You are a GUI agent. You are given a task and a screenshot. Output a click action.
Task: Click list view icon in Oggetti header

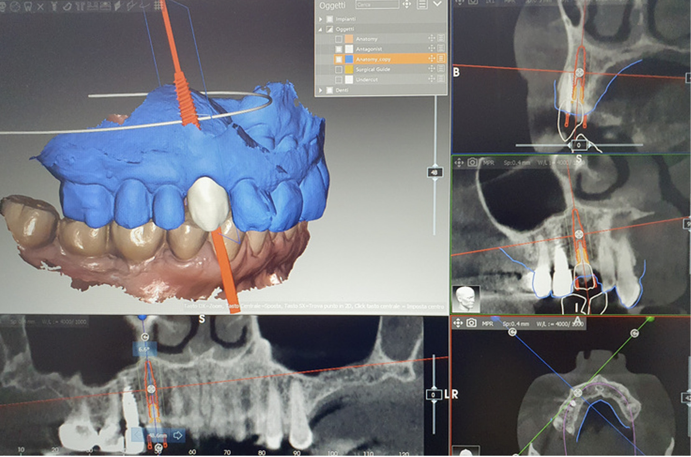(422, 5)
